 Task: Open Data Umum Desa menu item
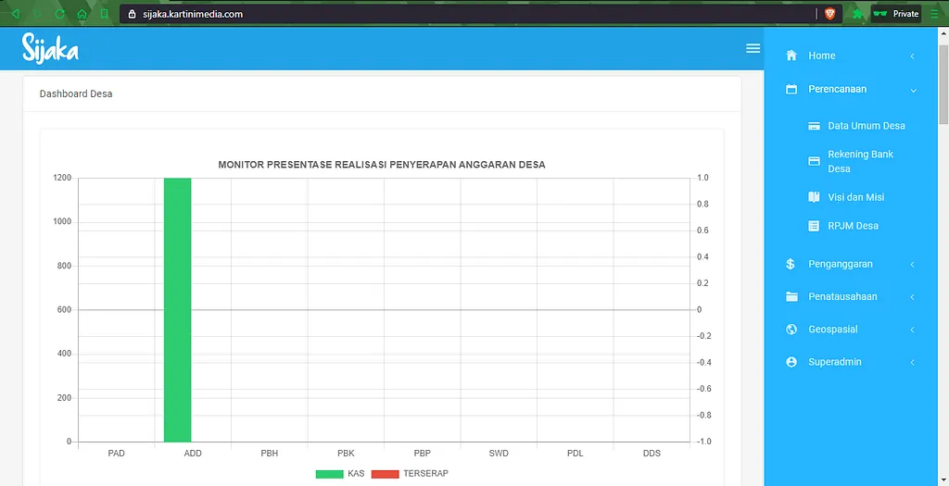pos(866,126)
